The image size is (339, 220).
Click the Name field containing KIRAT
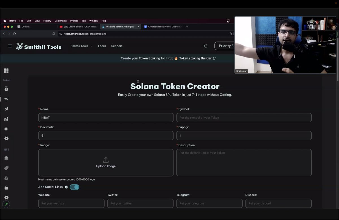106,118
